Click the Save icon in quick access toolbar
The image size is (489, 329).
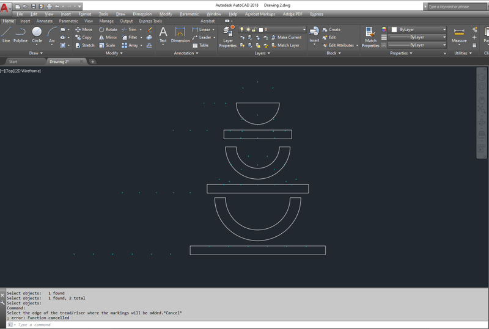pyautogui.click(x=34, y=6)
